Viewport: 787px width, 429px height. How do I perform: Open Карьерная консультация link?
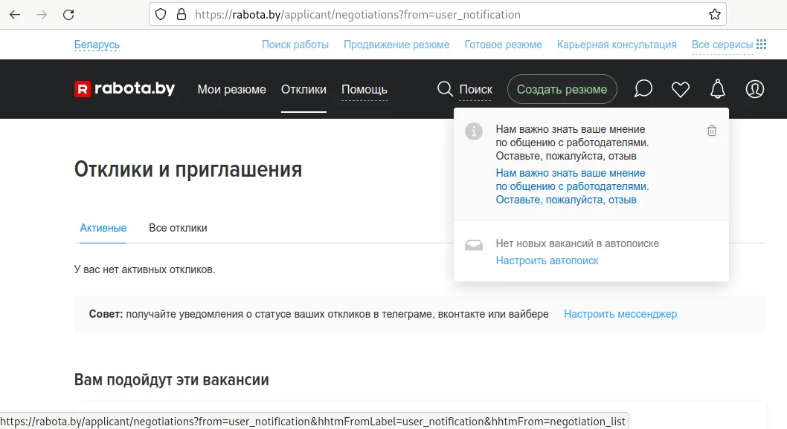point(617,45)
